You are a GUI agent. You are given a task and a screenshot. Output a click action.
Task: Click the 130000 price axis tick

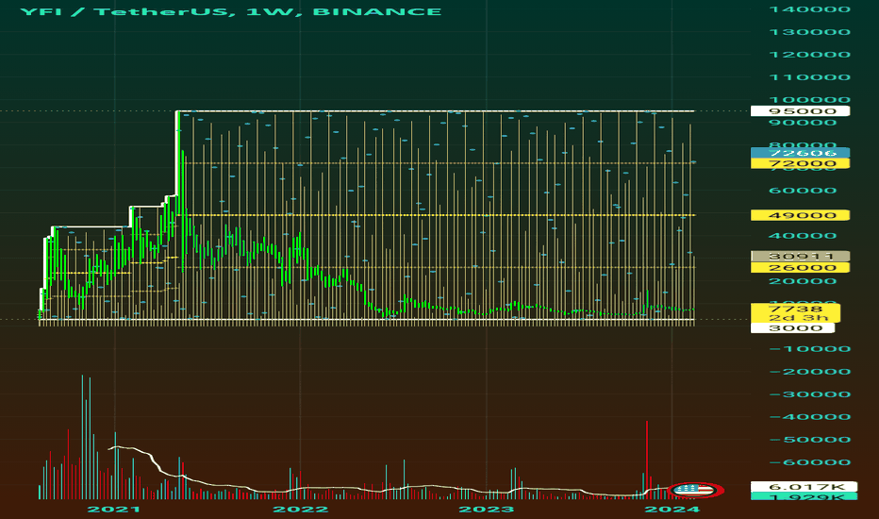[x=810, y=32]
